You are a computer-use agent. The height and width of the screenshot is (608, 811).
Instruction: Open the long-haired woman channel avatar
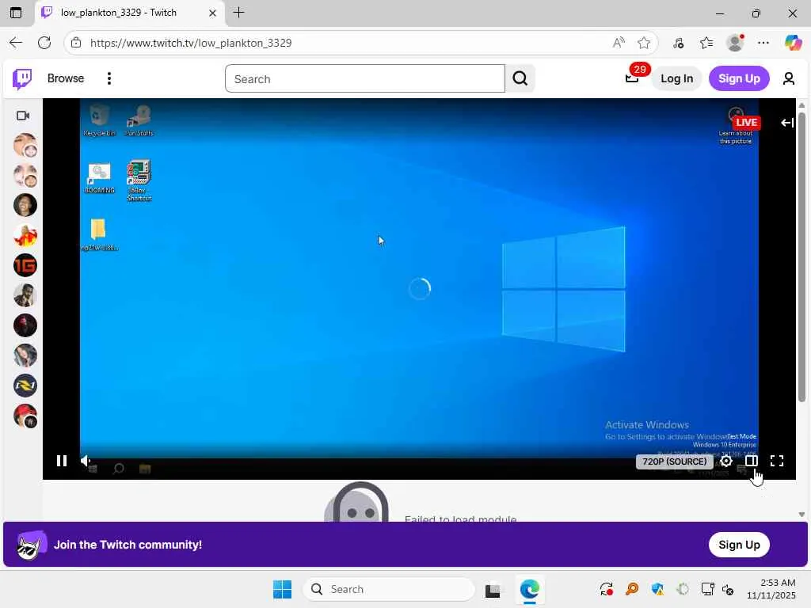[x=25, y=355]
